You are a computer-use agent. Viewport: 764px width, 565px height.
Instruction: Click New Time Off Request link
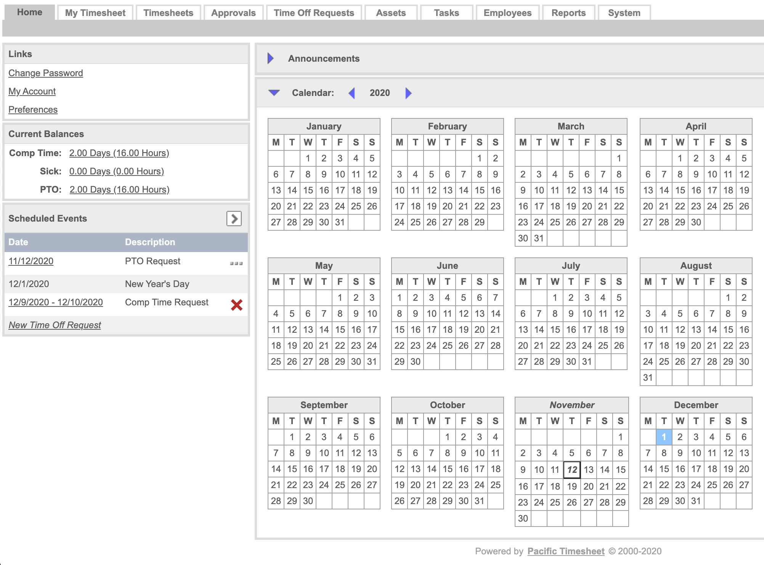pyautogui.click(x=55, y=325)
